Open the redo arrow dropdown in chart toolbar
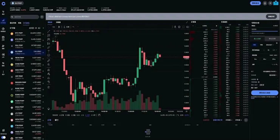The height and width of the screenshot is (140, 280). pyautogui.click(x=78, y=27)
